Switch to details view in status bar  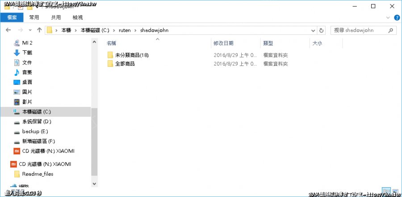pyautogui.click(x=387, y=190)
